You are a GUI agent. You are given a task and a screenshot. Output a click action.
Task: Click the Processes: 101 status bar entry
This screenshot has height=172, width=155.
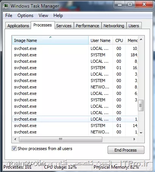(x=17, y=167)
